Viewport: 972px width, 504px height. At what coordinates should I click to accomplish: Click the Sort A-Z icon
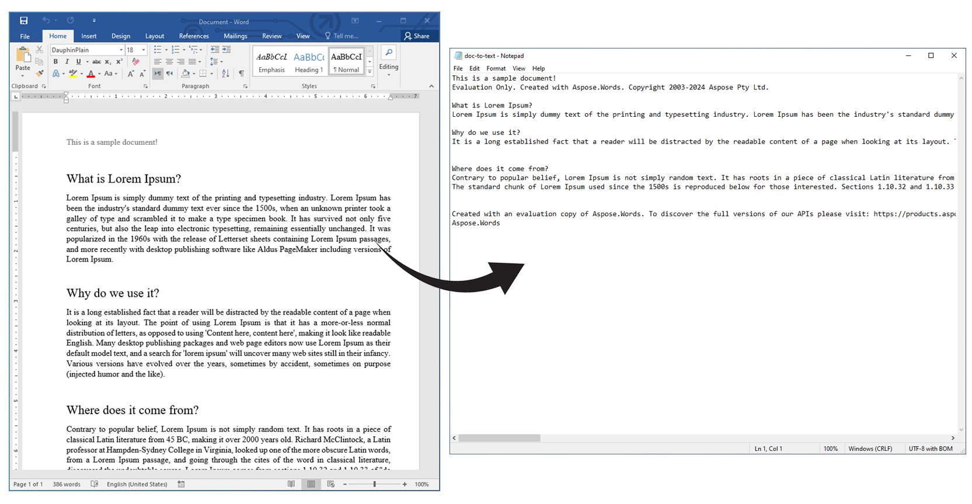pyautogui.click(x=225, y=74)
